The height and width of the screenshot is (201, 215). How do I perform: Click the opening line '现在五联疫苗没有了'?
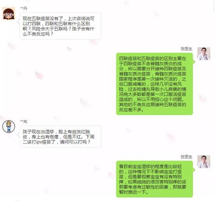click(x=43, y=18)
